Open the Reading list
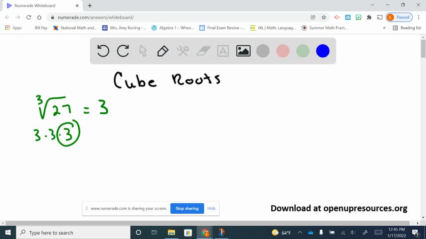The width and height of the screenshot is (426, 239). [x=406, y=28]
